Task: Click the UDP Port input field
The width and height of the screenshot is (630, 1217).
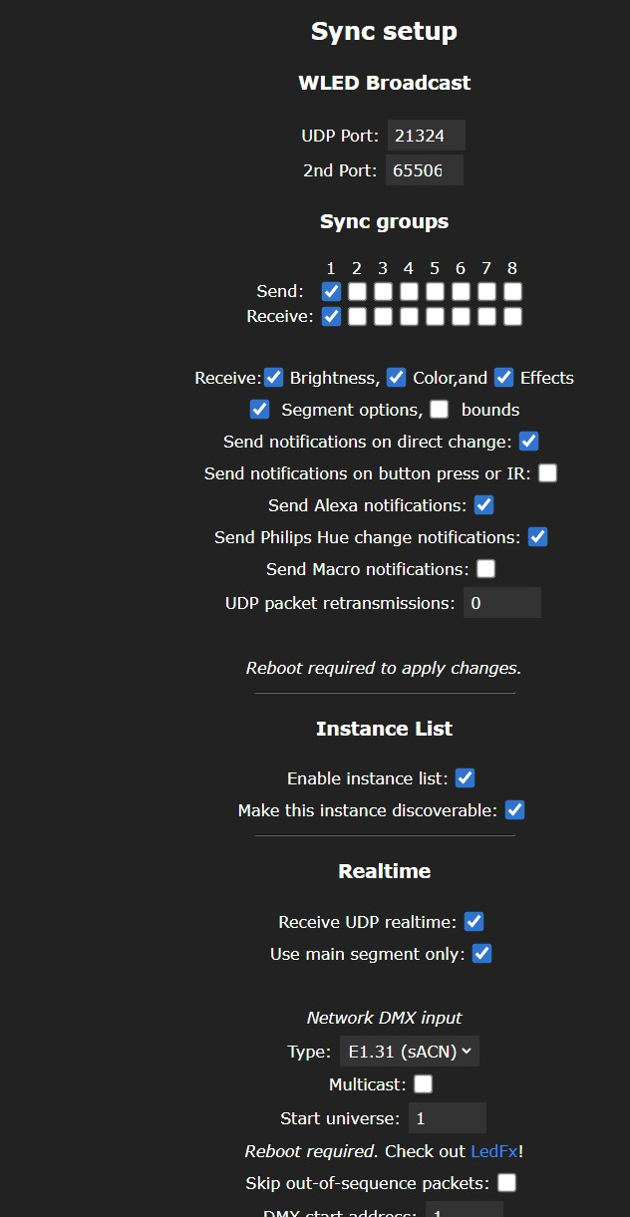Action: coord(426,135)
